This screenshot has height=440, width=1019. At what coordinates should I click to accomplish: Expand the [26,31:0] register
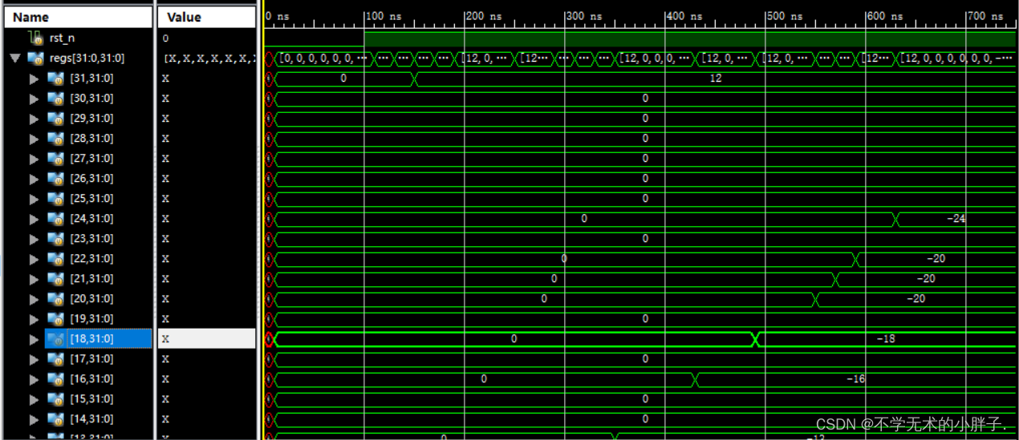(34, 179)
